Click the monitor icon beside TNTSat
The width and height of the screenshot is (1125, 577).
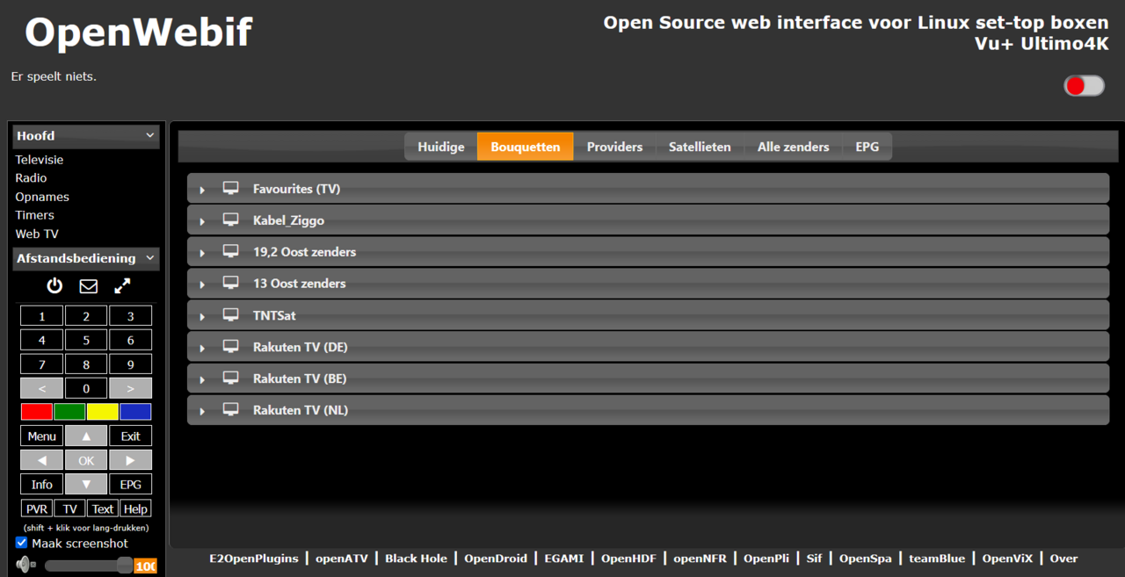pyautogui.click(x=230, y=314)
